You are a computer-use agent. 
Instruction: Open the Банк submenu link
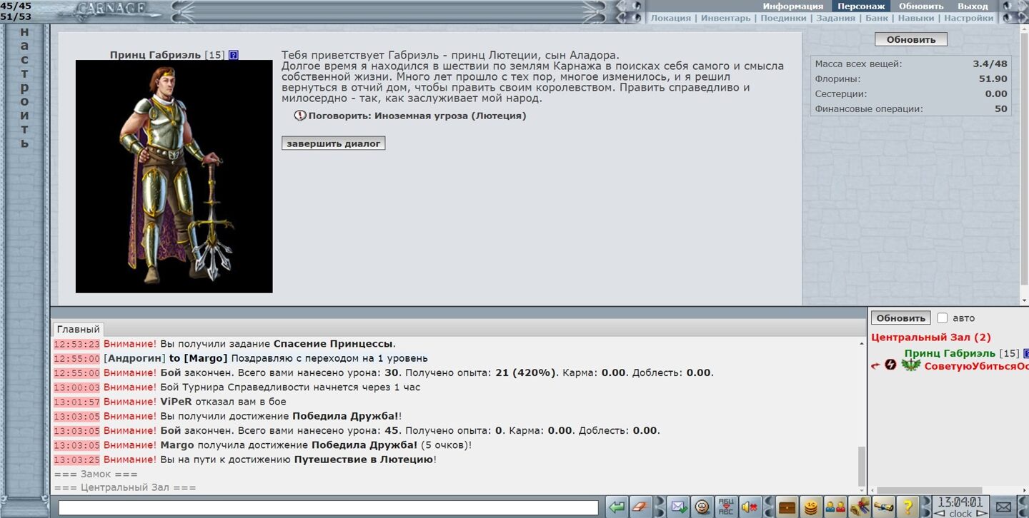click(x=877, y=18)
